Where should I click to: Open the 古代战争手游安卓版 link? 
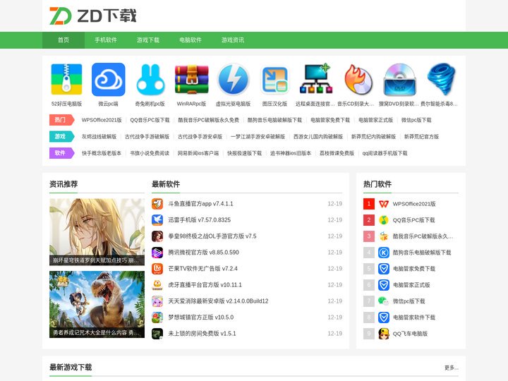(200, 137)
